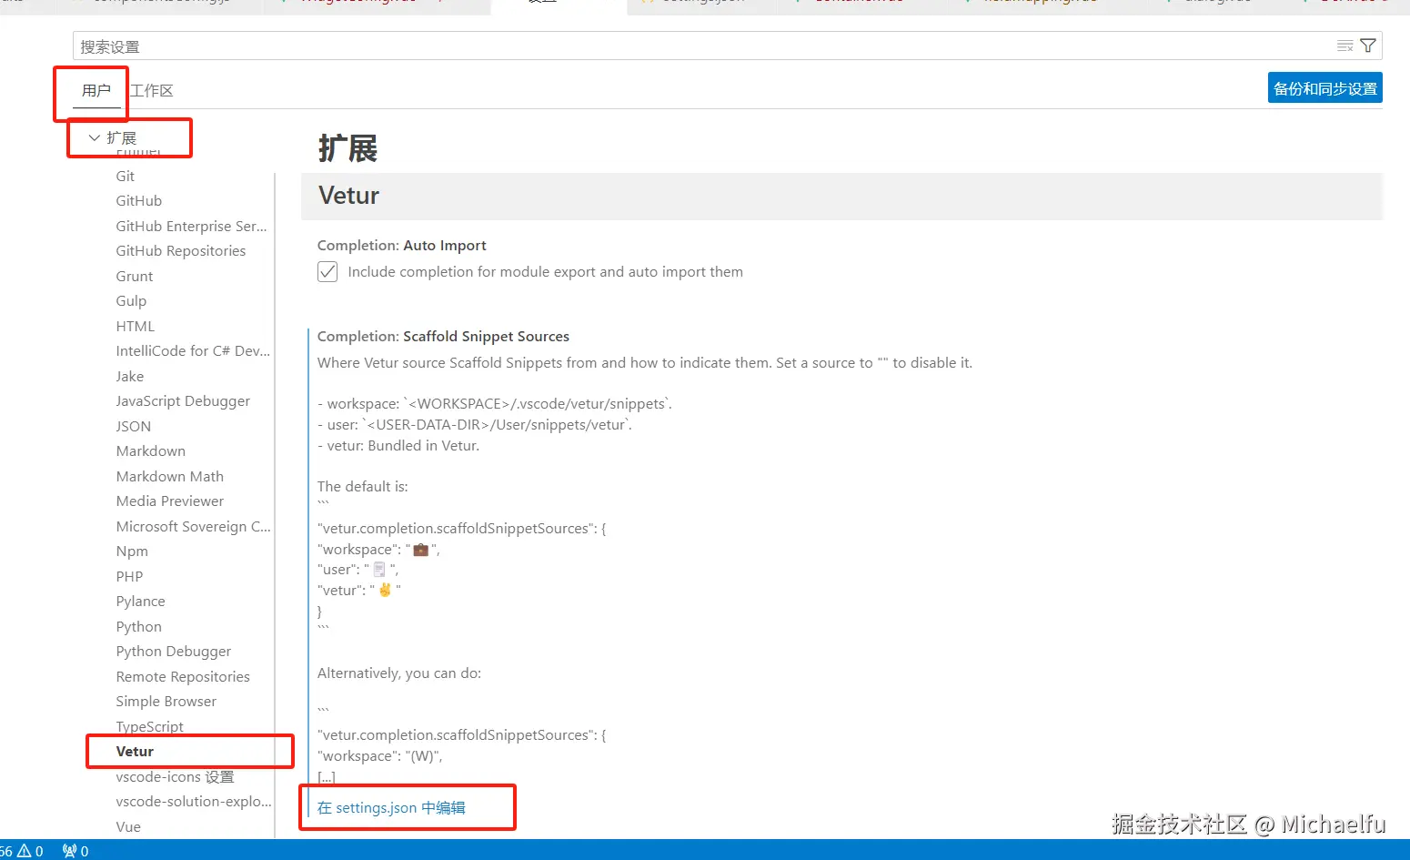Image resolution: width=1410 pixels, height=860 pixels.
Task: Click the status bar broadcast ports icon
Action: [x=76, y=851]
